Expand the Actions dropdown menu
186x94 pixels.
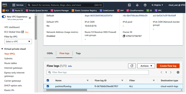click(x=146, y=66)
